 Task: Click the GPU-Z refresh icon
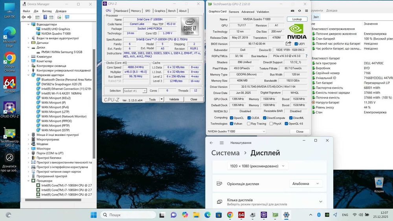pyautogui.click(x=299, y=11)
